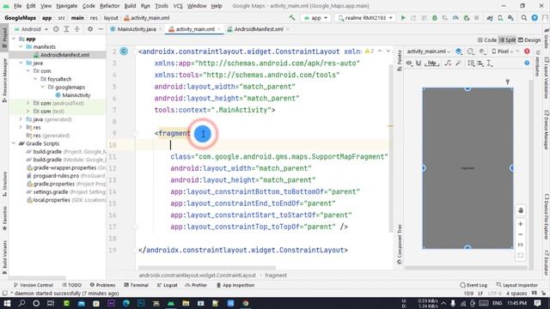Zoom in the design preview
The image size is (550, 309).
(x=521, y=224)
